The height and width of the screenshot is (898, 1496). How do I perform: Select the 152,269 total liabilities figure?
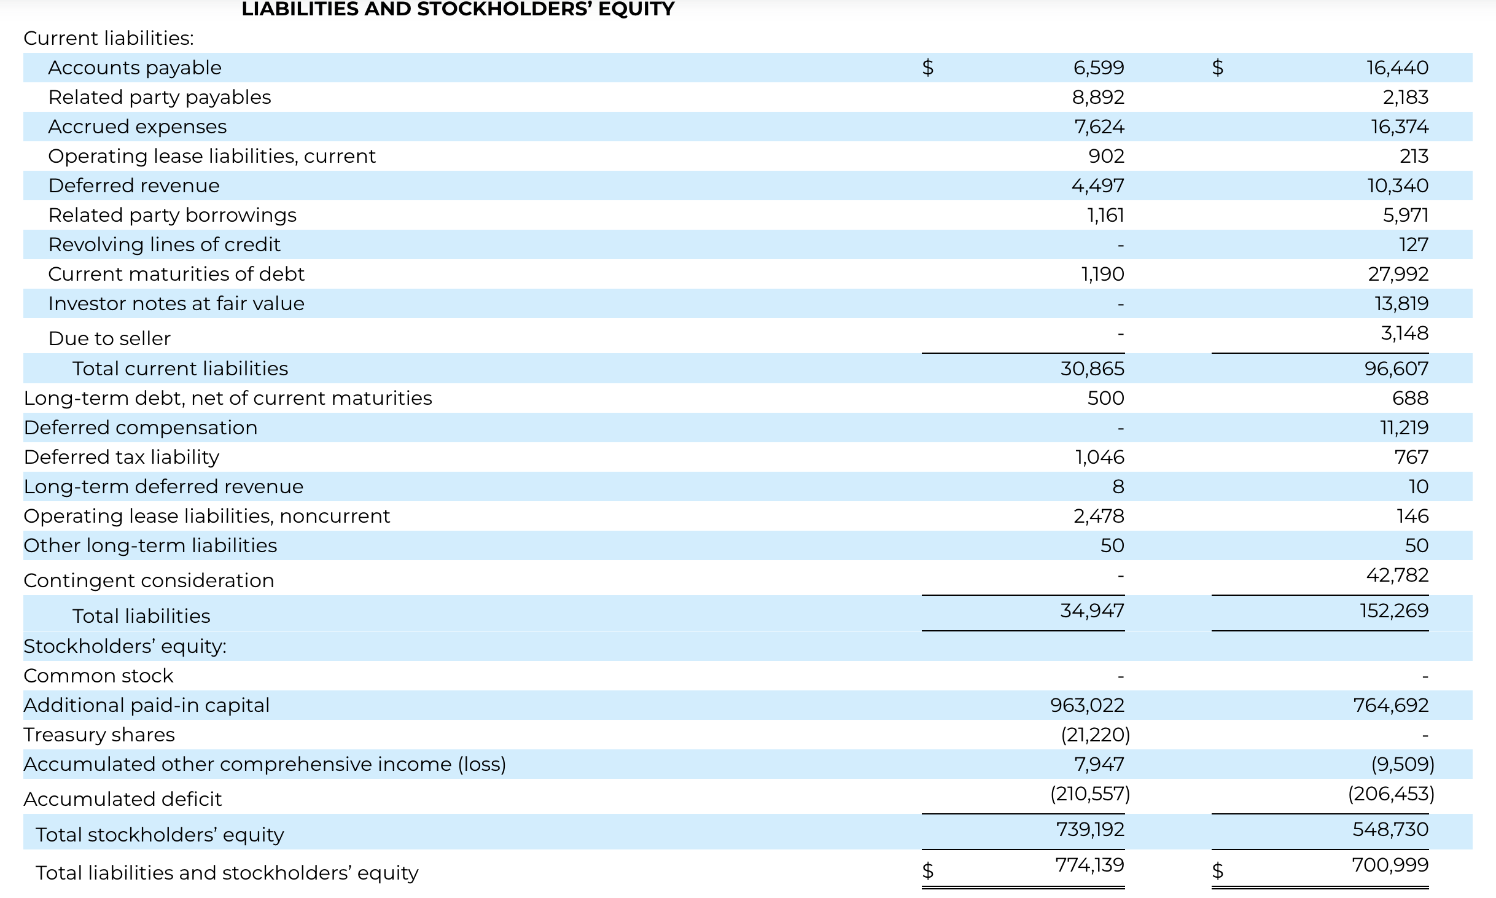click(x=1394, y=611)
